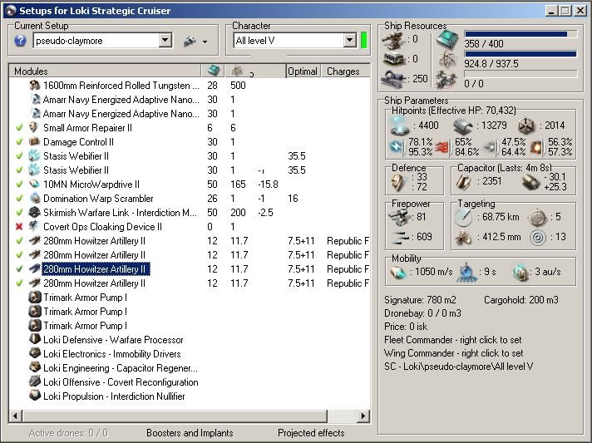
Task: Click the horizontal scrollbar left arrow
Action: click(15, 416)
